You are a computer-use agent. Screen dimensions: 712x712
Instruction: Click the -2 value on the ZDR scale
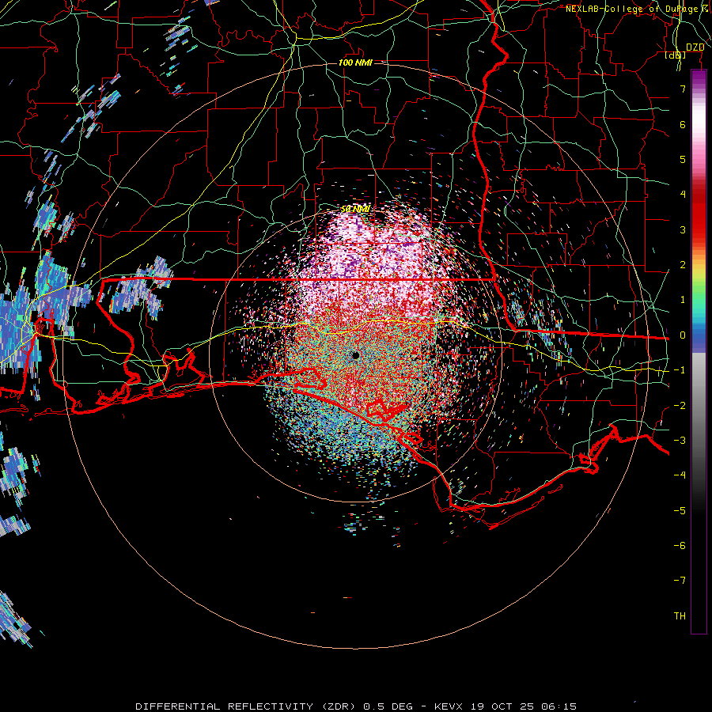coord(680,406)
